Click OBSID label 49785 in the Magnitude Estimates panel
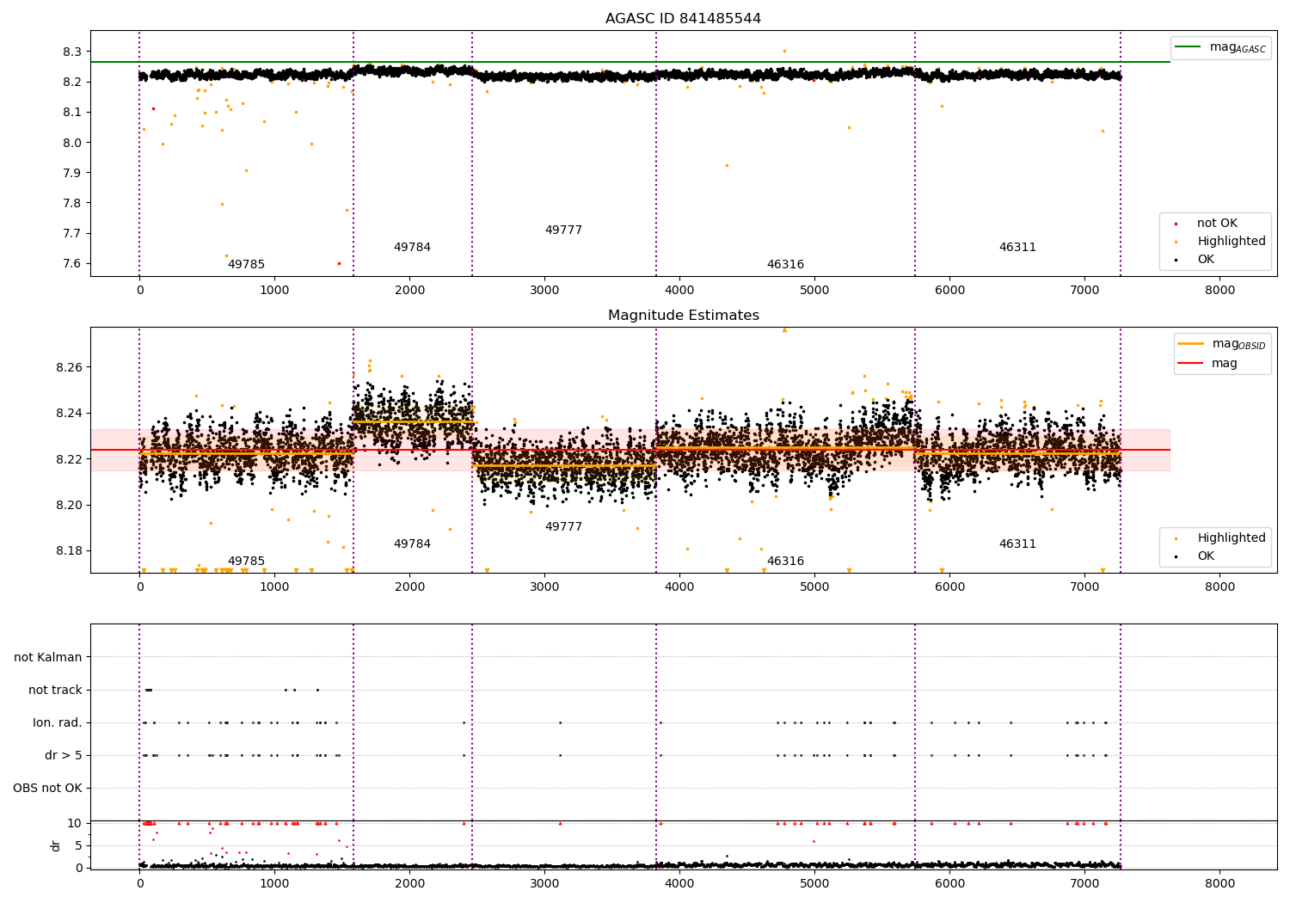This screenshot has height=903, width=1290. pyautogui.click(x=246, y=562)
